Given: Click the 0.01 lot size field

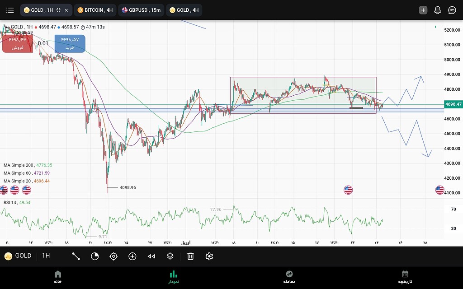Looking at the screenshot, I should 43,43.
